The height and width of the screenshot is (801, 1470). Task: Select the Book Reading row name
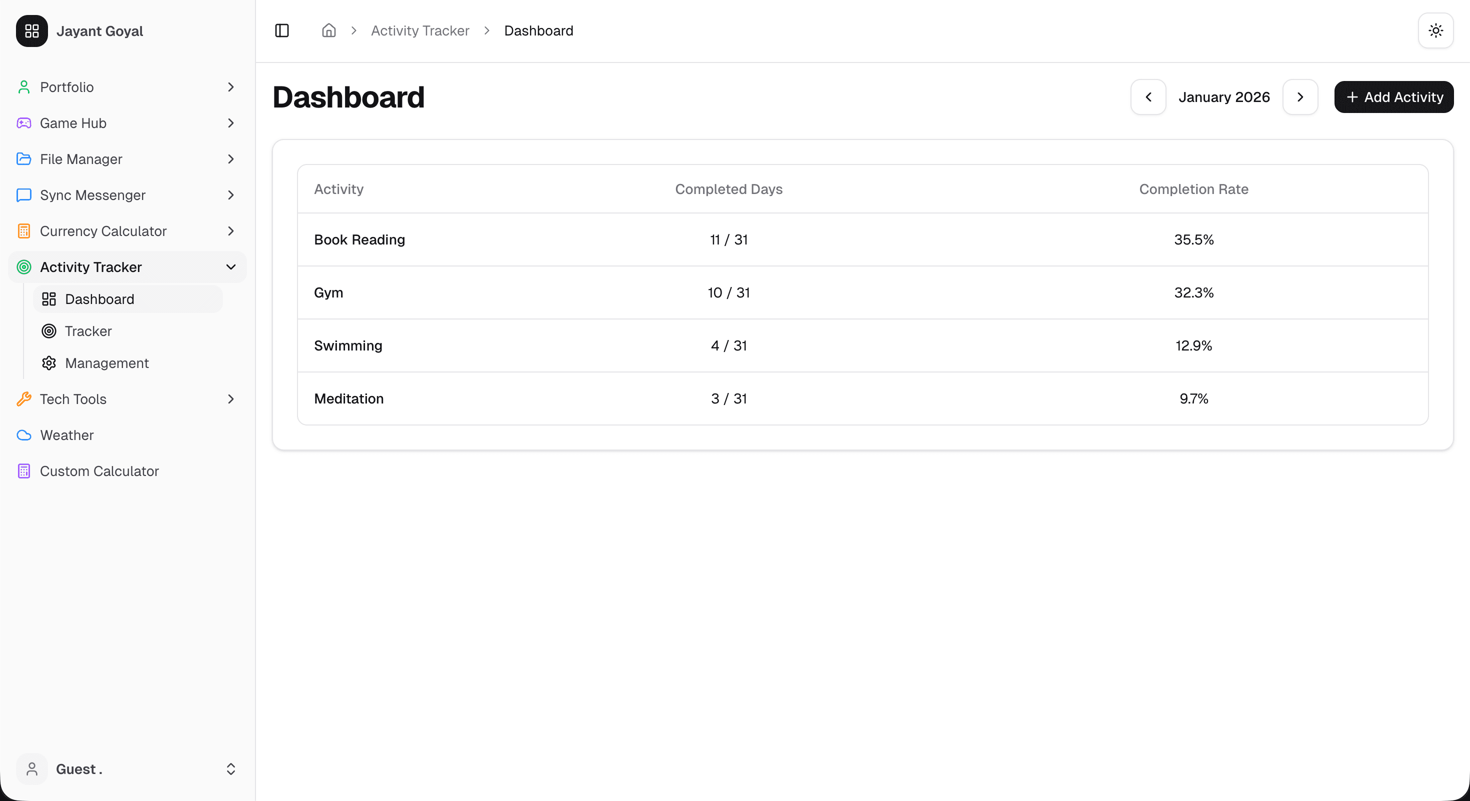[359, 239]
